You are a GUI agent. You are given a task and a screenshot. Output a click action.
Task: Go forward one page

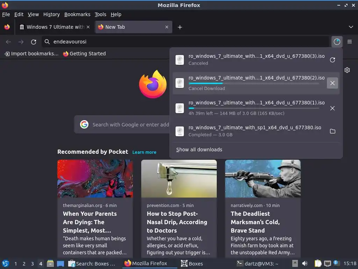click(x=21, y=42)
